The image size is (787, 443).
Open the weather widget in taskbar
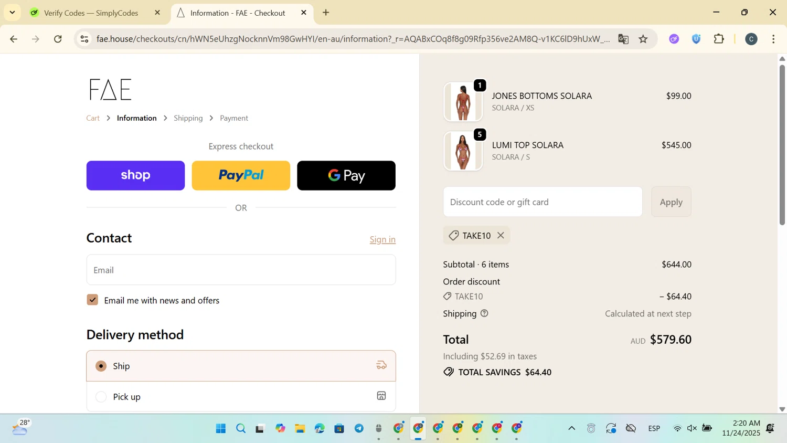point(20,428)
